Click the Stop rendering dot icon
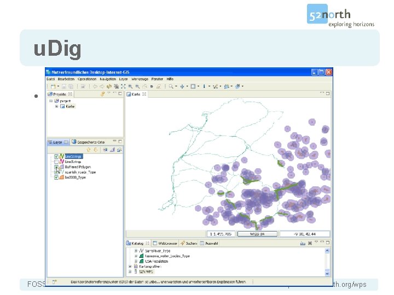 152,86
